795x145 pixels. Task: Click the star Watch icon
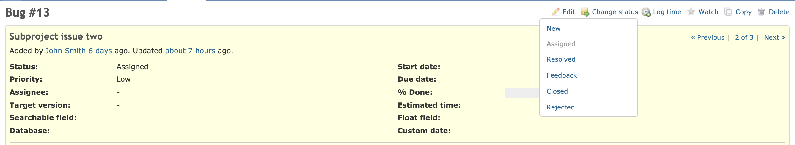pyautogui.click(x=691, y=12)
